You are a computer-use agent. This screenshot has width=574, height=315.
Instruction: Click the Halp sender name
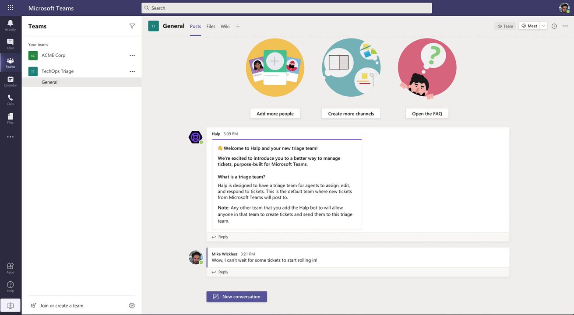[216, 134]
